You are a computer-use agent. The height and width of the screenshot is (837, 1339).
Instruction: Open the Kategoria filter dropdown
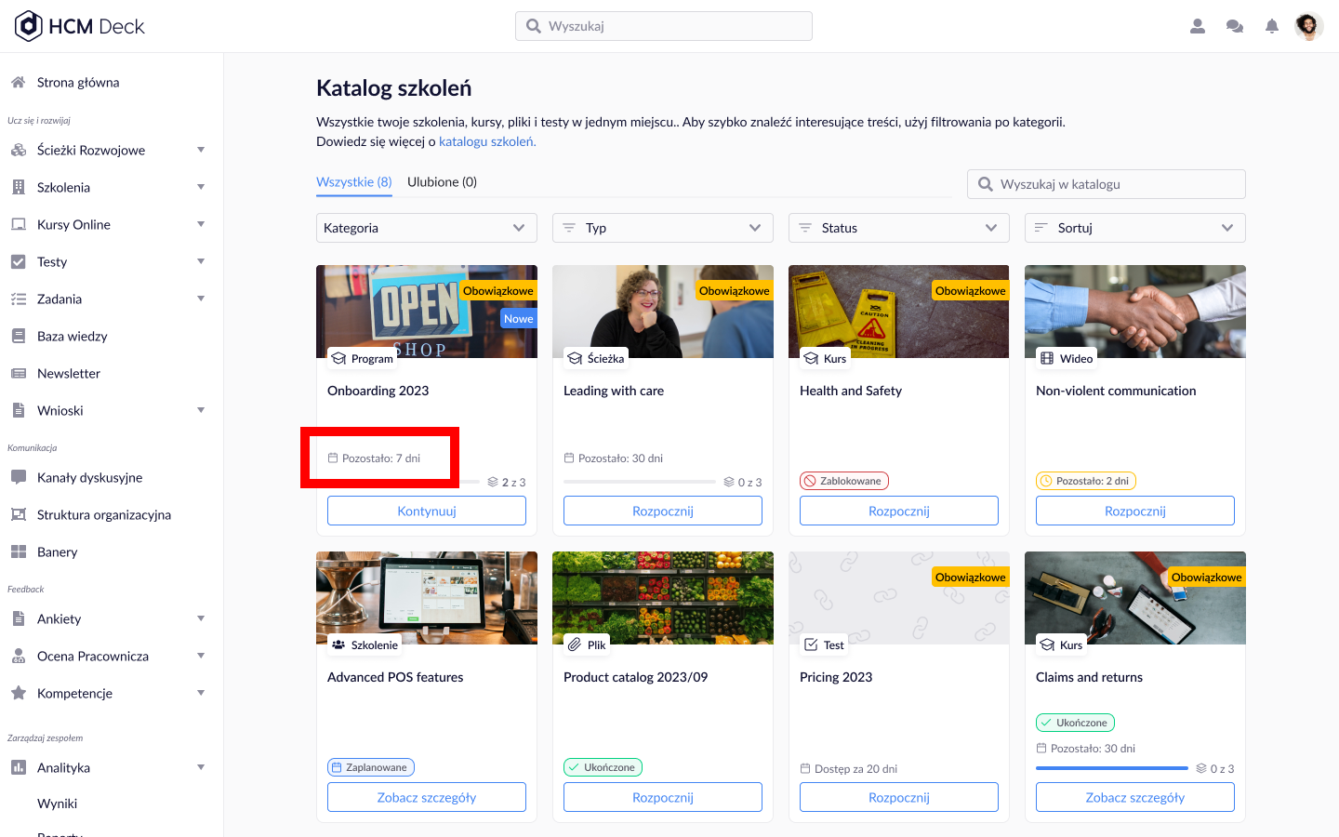427,228
